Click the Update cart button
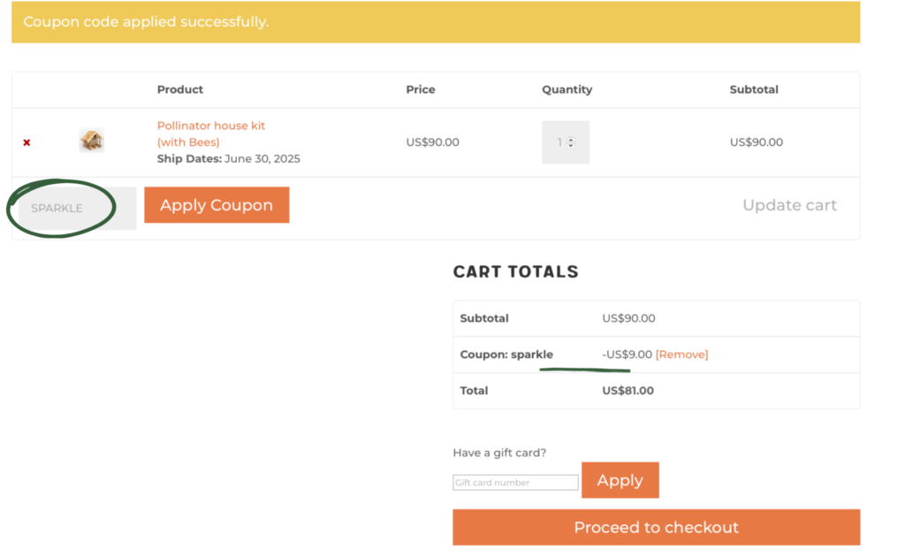Screen dimensions: 905x557 (x=789, y=205)
